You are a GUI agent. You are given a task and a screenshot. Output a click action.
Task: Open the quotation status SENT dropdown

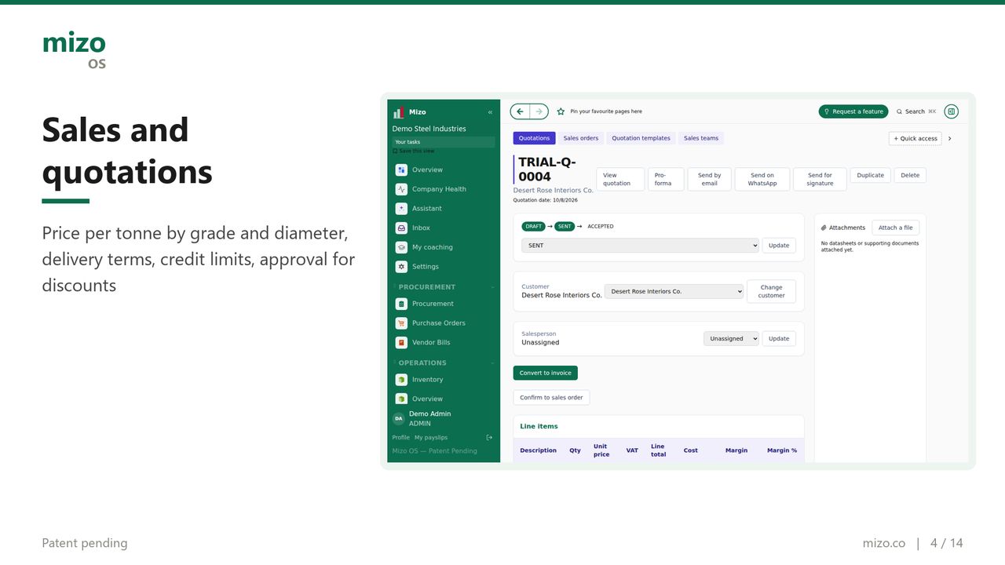[x=641, y=246]
